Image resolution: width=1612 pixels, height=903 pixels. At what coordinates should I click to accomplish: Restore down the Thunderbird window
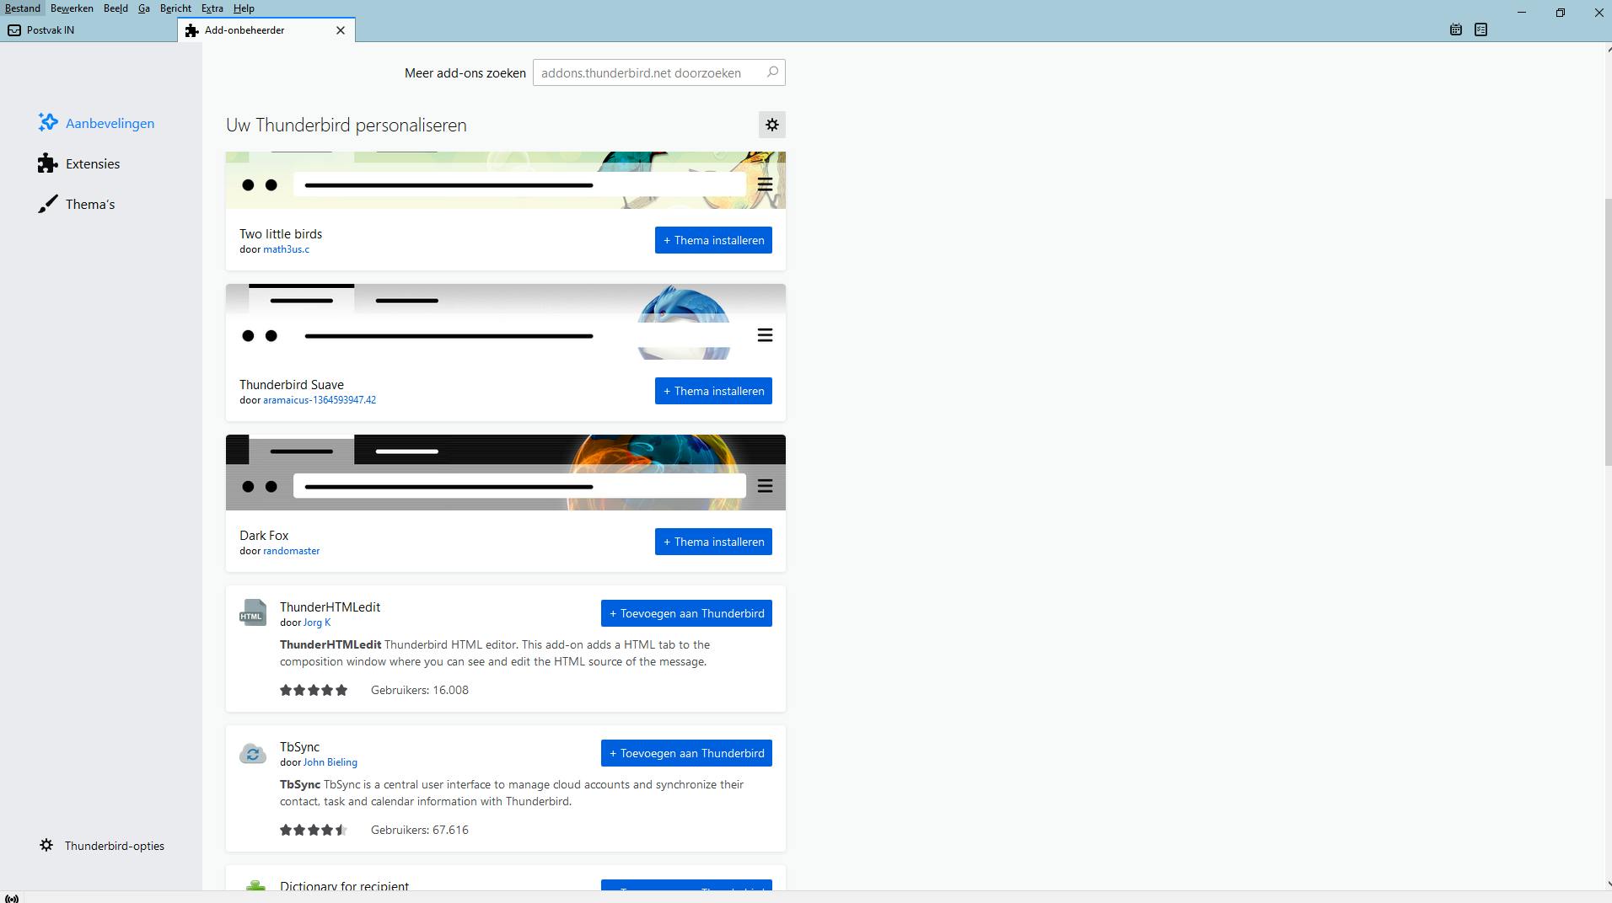click(1561, 13)
